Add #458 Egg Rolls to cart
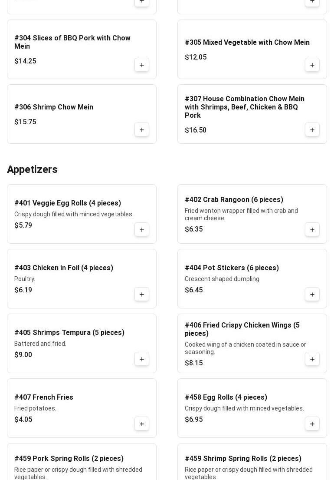Screen dimensions: 334x480 click(312, 424)
